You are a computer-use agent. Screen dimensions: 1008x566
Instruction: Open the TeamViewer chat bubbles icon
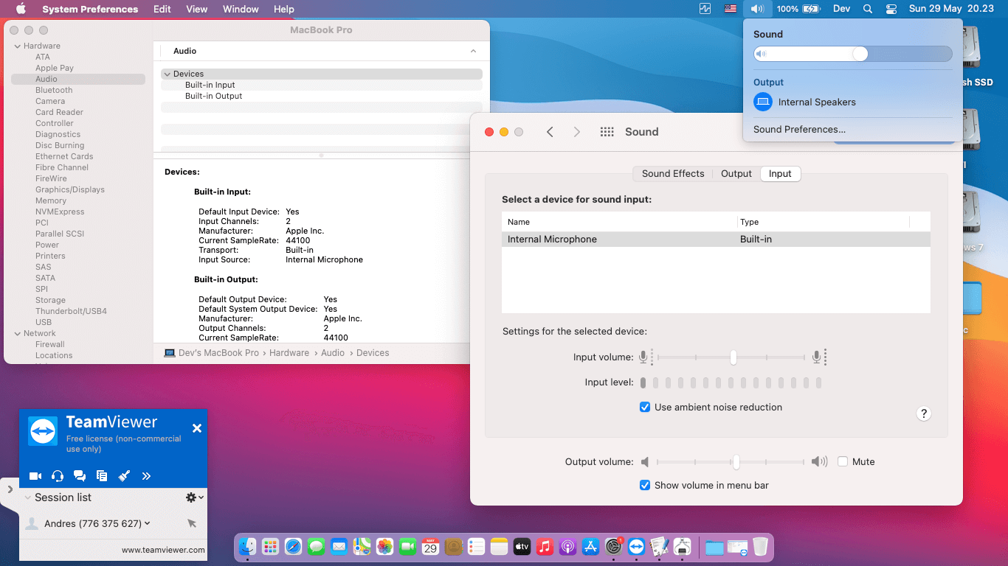pyautogui.click(x=80, y=476)
